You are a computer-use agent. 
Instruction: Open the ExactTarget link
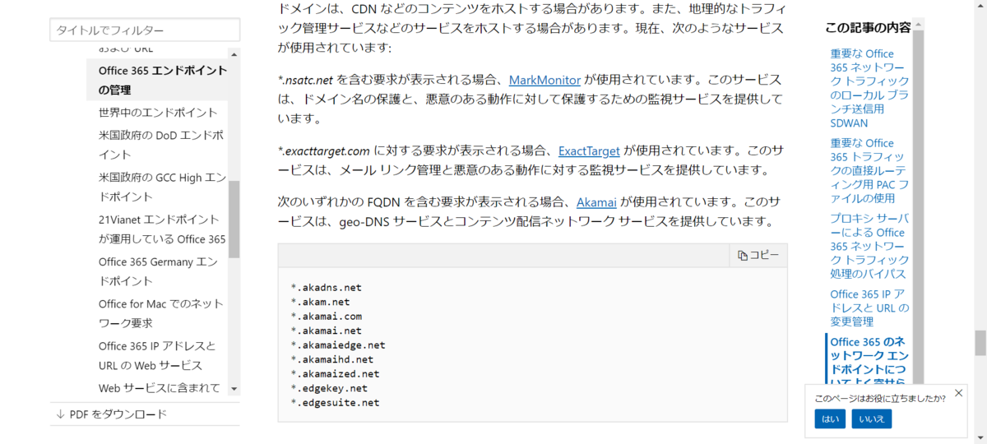(x=589, y=151)
